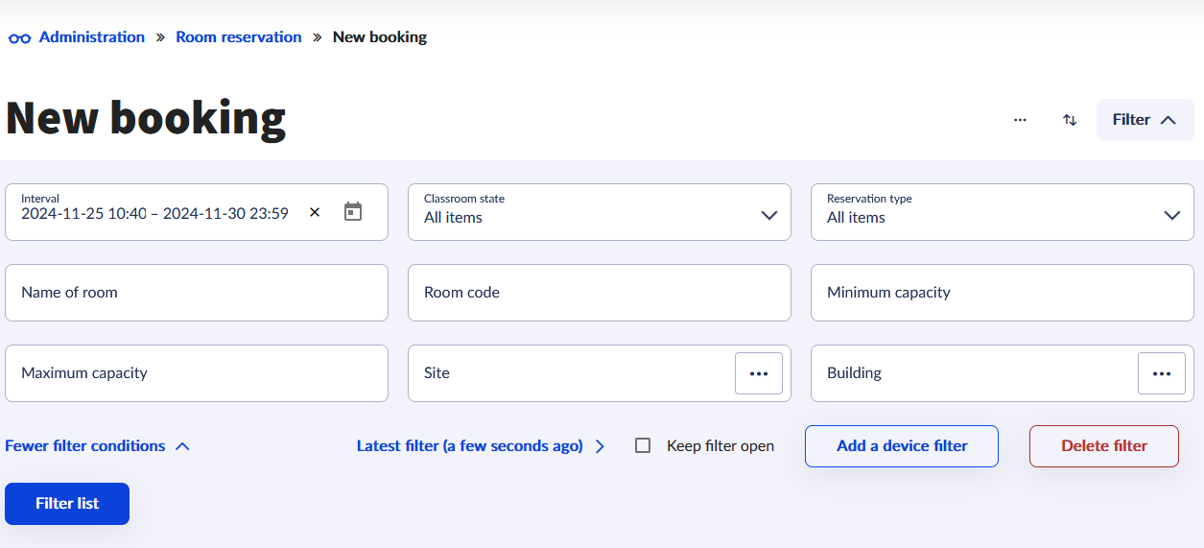The width and height of the screenshot is (1204, 548).
Task: Enable the Keep filter open checkbox
Action: point(643,445)
